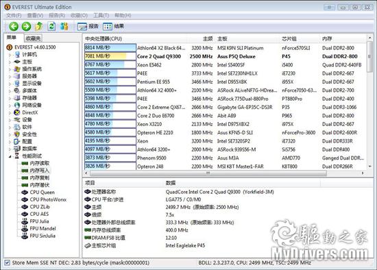Expand the 主板 tree node arrow
Viewport: 377px width, 270px height.
(10, 62)
